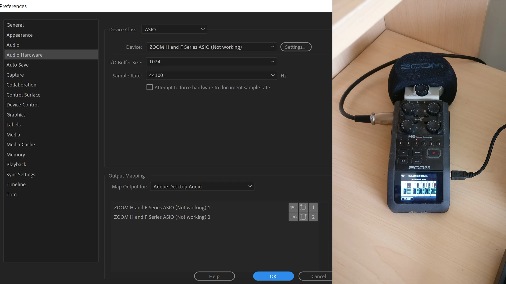Viewport: 506px width, 284px height.
Task: Select the Audio preferences category
Action: tap(13, 45)
